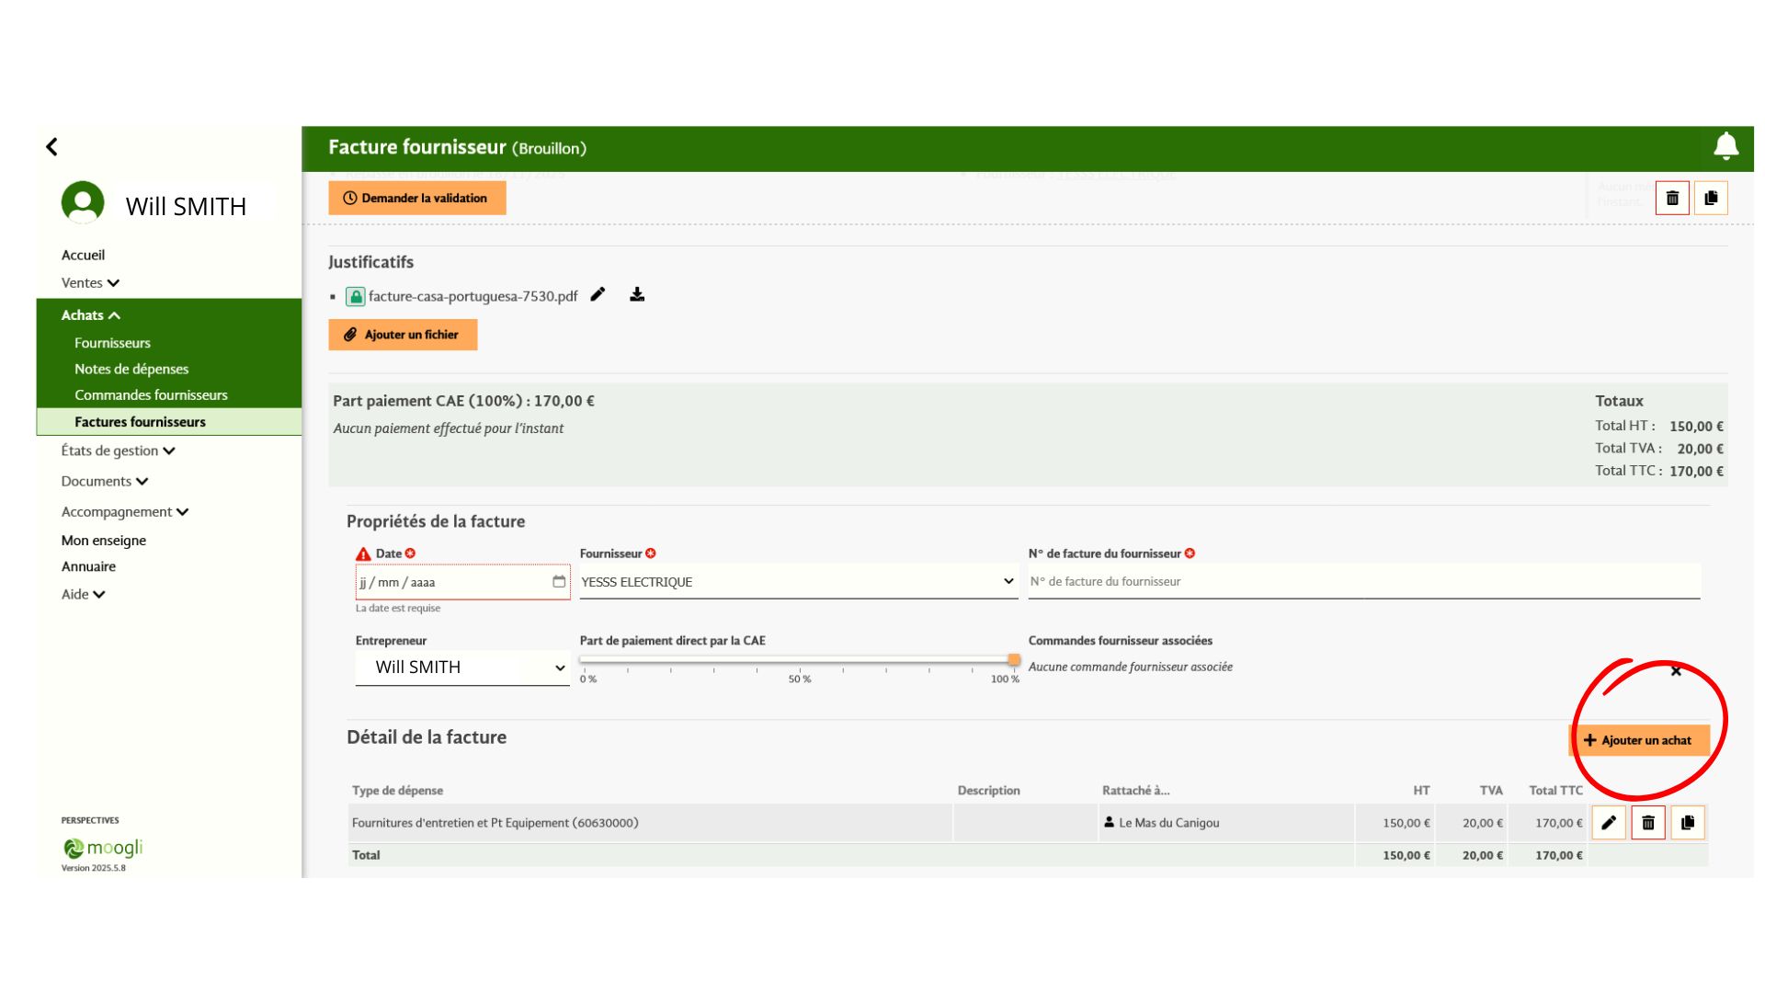
Task: Open the Fournisseur dropdown showing YESSS ELECTRIQUE
Action: coord(798,581)
